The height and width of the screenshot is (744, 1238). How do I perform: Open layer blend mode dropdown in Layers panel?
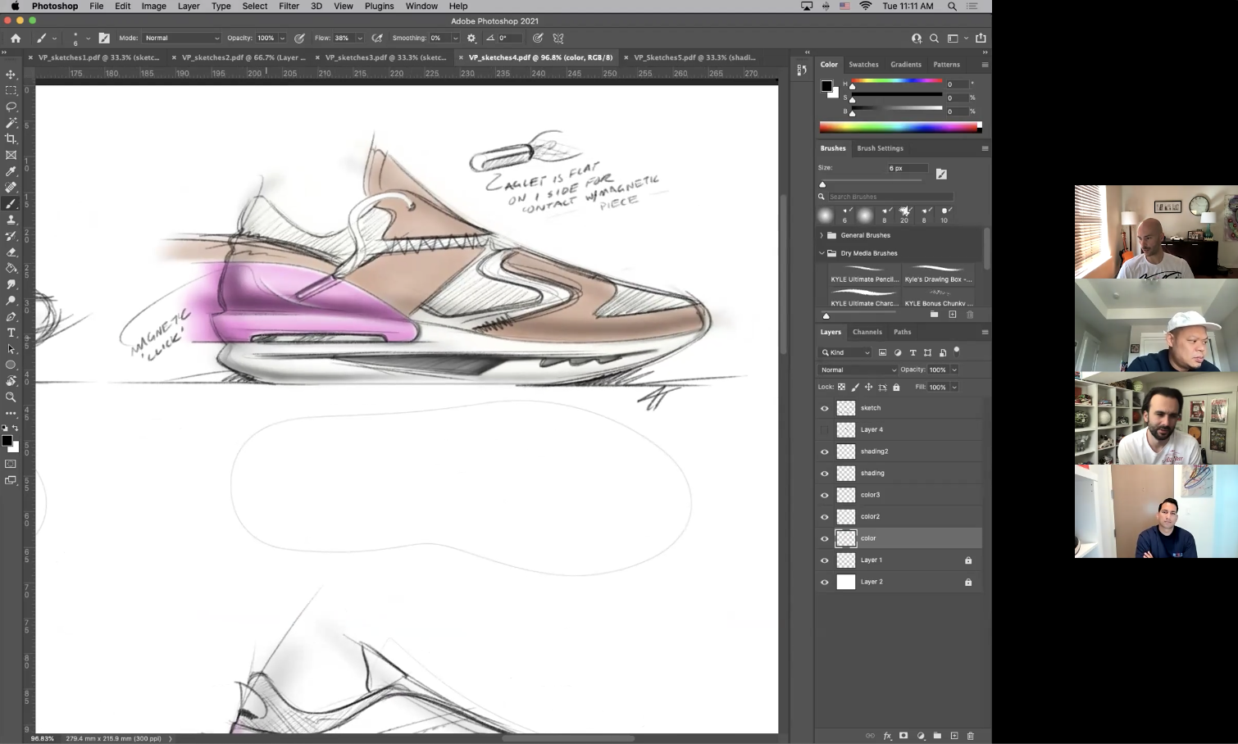(858, 370)
